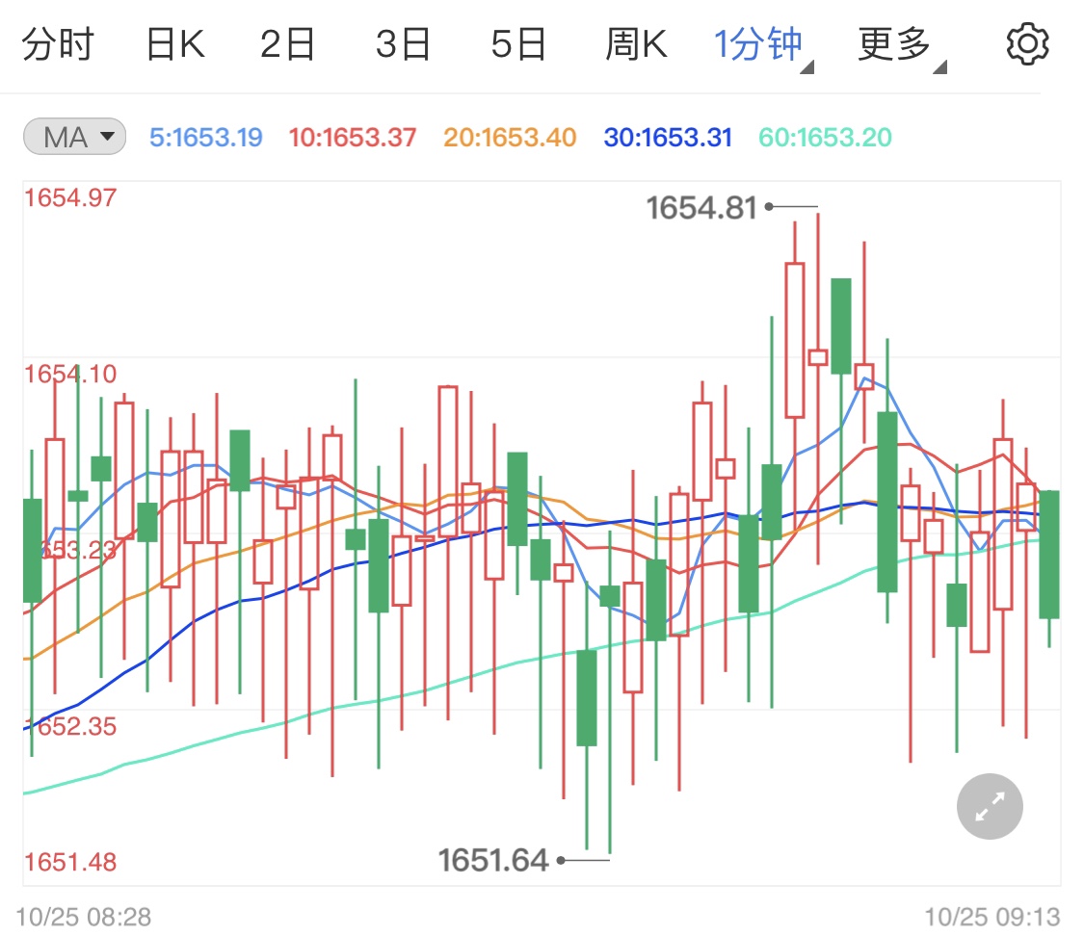
Task: Click the MA 60:1653.20 value
Action: (x=826, y=138)
